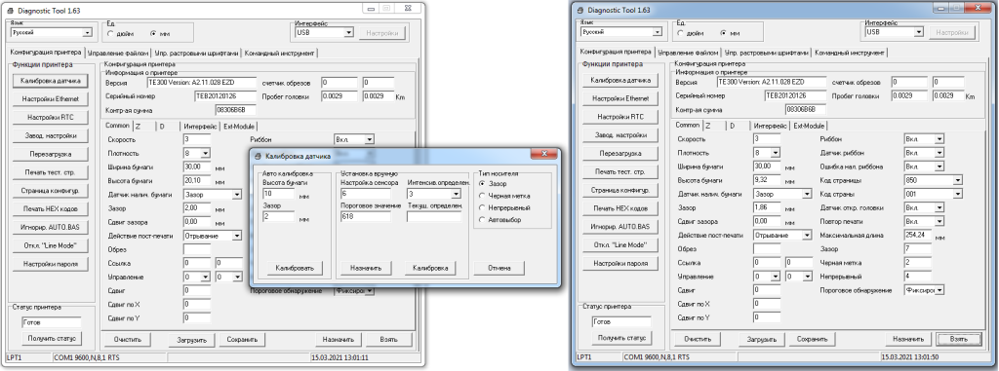Viewport: 999px width, 371px height.
Task: Open the Ошибка нал. риббона dropdown
Action: point(923,167)
